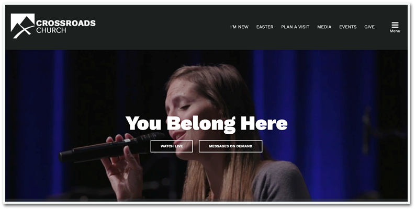This screenshot has width=415, height=210.
Task: Open the I'M NEW page
Action: 239,27
